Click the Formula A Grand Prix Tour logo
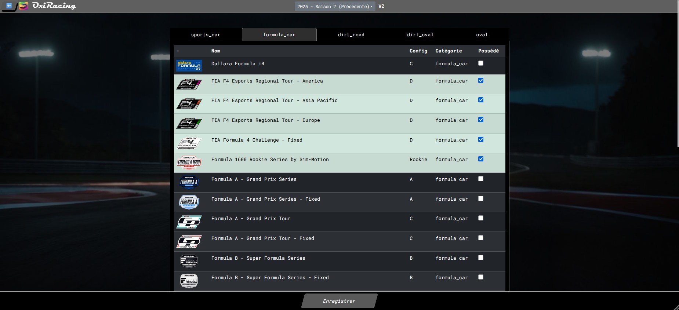 click(x=189, y=222)
